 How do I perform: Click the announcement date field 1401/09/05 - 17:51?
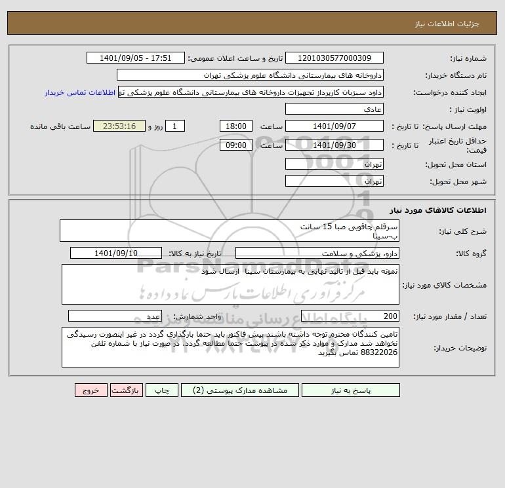click(136, 58)
